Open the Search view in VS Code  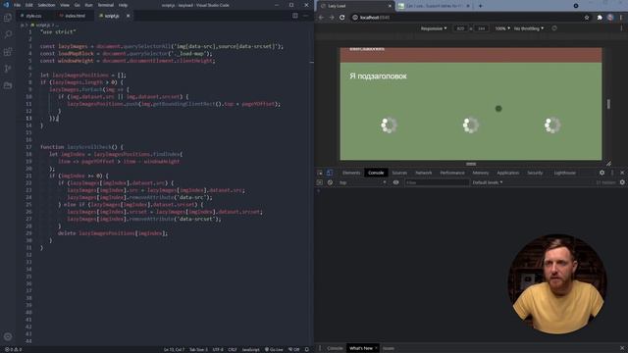tap(8, 35)
